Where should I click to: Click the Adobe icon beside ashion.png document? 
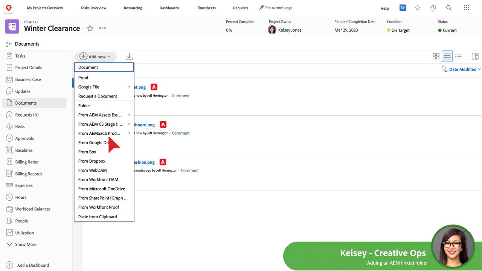tap(163, 162)
